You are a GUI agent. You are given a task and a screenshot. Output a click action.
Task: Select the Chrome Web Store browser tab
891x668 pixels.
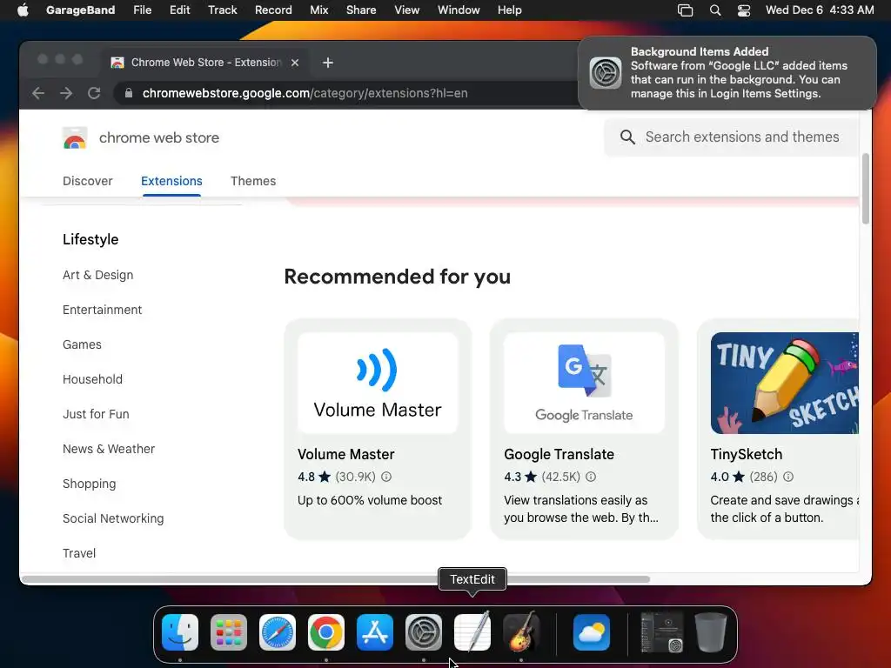pos(205,63)
